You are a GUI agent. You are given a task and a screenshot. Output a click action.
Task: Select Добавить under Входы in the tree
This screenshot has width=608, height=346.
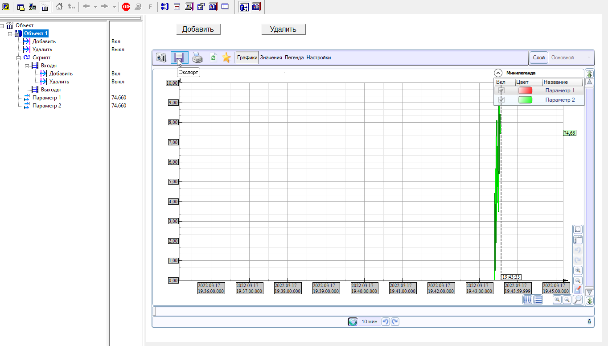click(x=61, y=74)
